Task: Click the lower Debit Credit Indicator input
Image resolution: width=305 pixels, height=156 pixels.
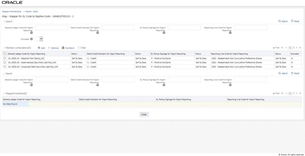Action: tap(118, 79)
